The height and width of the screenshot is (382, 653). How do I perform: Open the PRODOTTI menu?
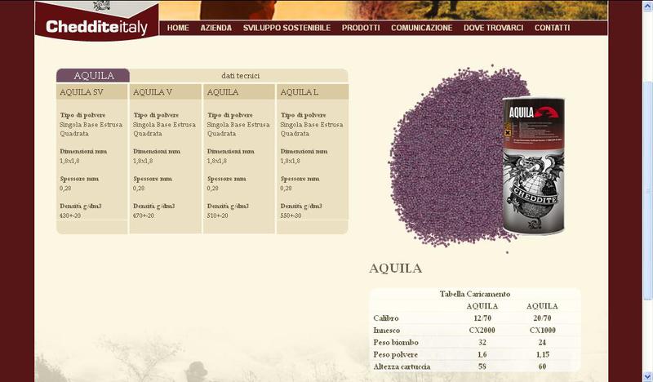click(x=361, y=28)
